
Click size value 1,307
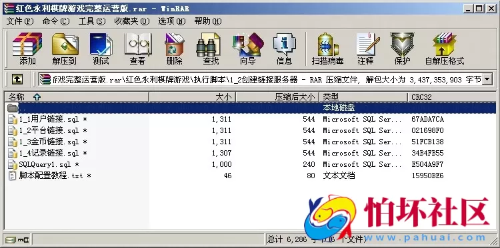(221, 153)
